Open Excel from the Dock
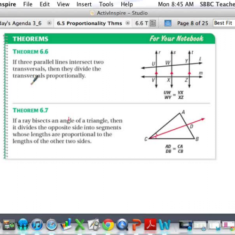 pyautogui.click(x=80, y=225)
